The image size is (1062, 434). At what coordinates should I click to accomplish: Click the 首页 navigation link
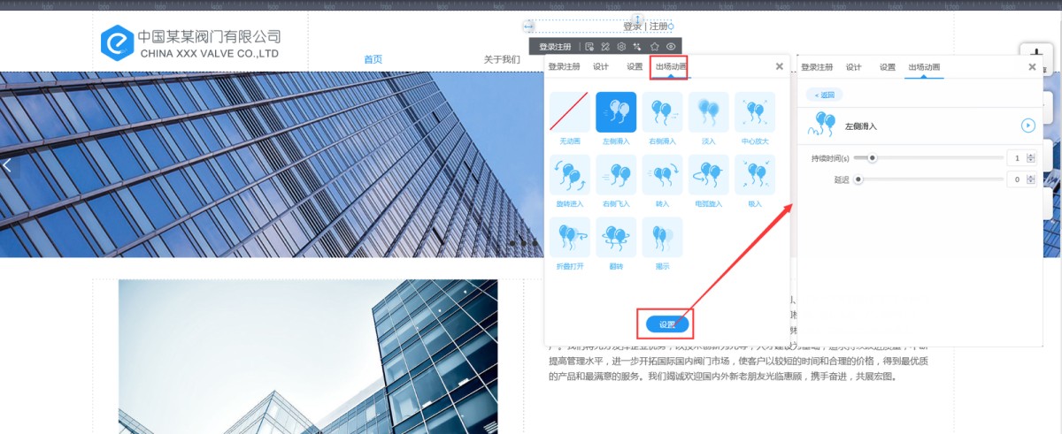tap(373, 59)
